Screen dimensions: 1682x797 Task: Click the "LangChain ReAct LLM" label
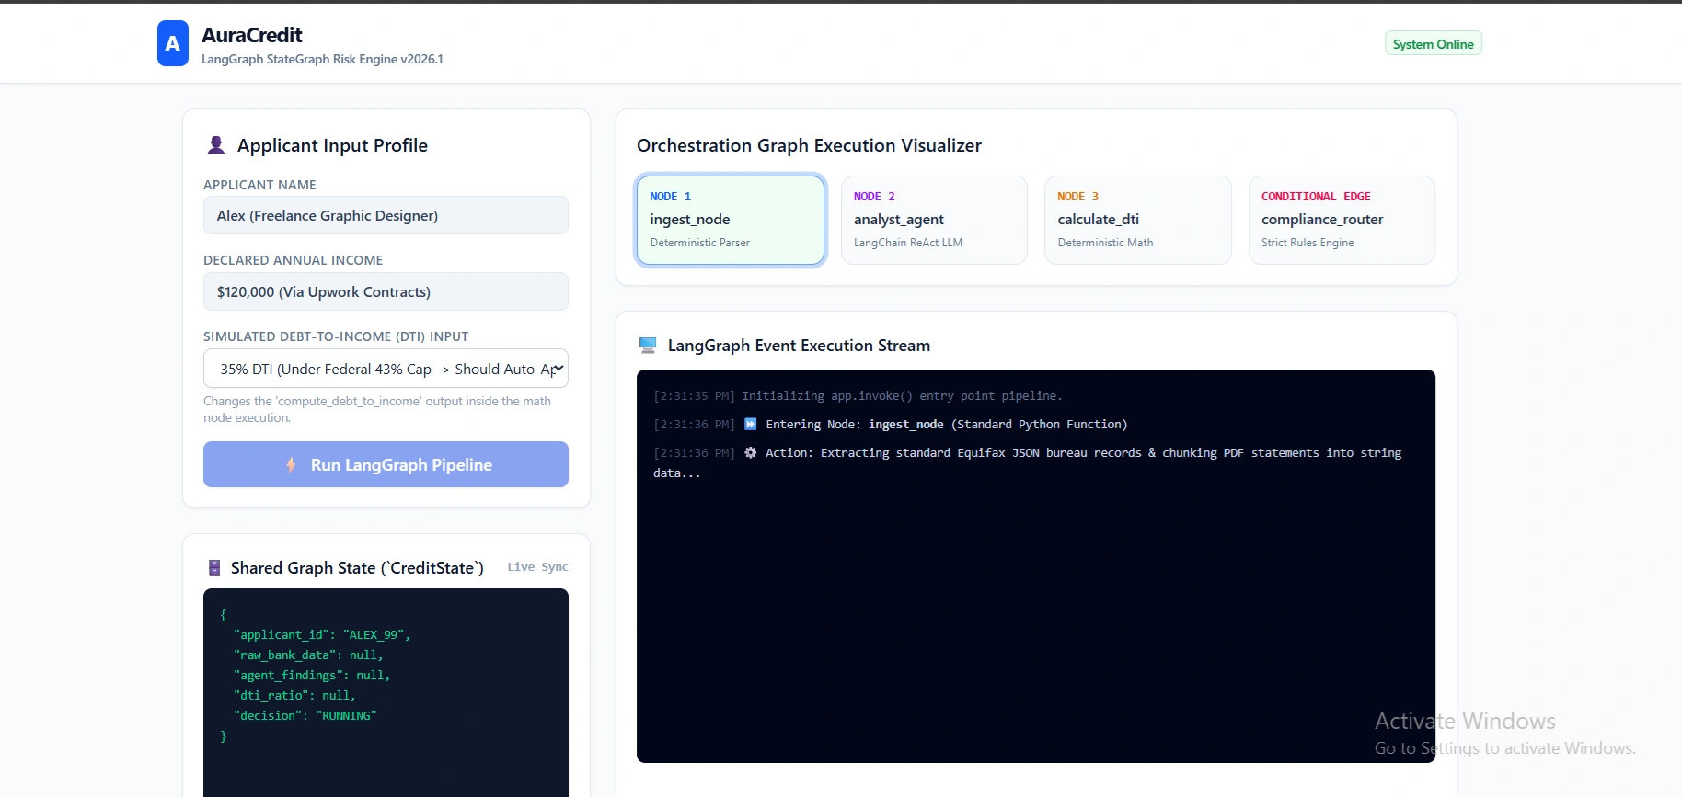click(x=908, y=243)
